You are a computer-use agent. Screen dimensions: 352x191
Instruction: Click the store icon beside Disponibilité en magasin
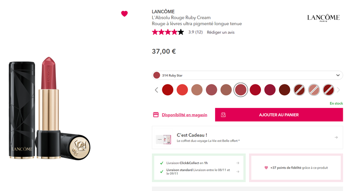click(x=156, y=115)
